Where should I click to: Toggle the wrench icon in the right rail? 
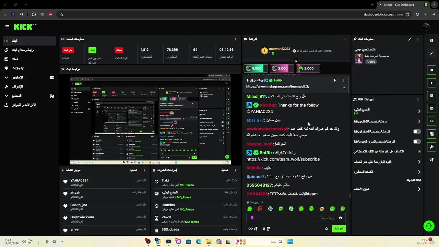431,147
